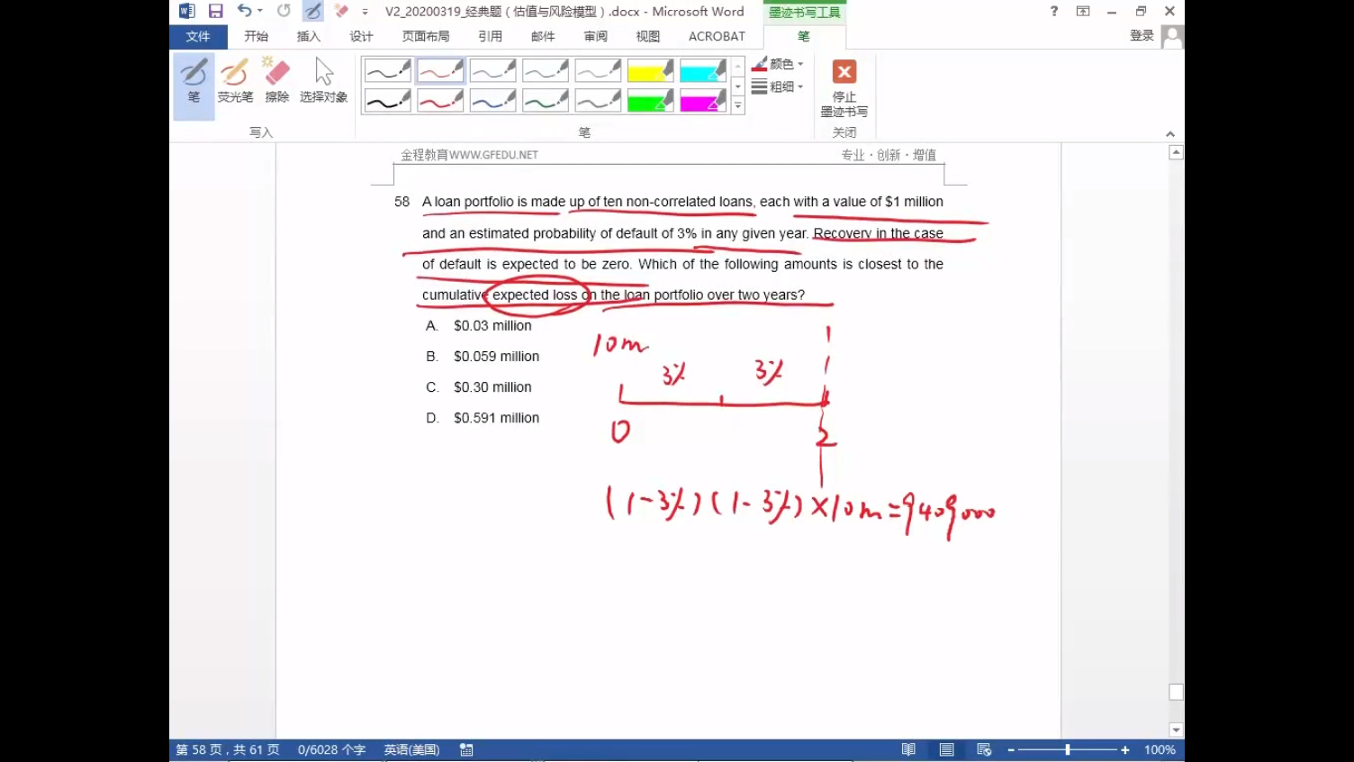The image size is (1354, 762).
Task: Click the eraser icon in quick access toolbar
Action: click(341, 11)
